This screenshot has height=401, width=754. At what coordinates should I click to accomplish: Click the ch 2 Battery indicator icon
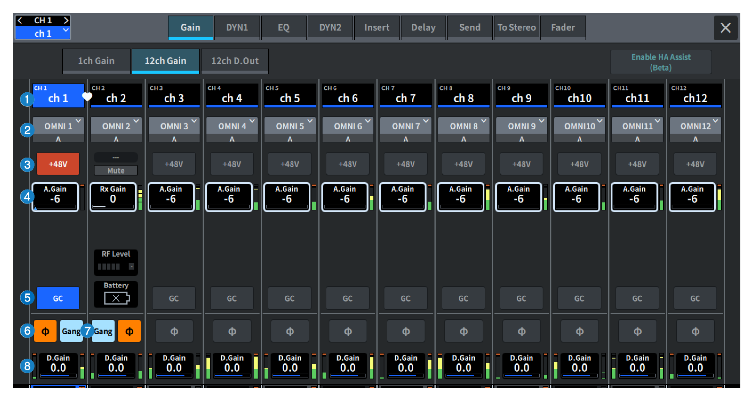click(x=116, y=298)
